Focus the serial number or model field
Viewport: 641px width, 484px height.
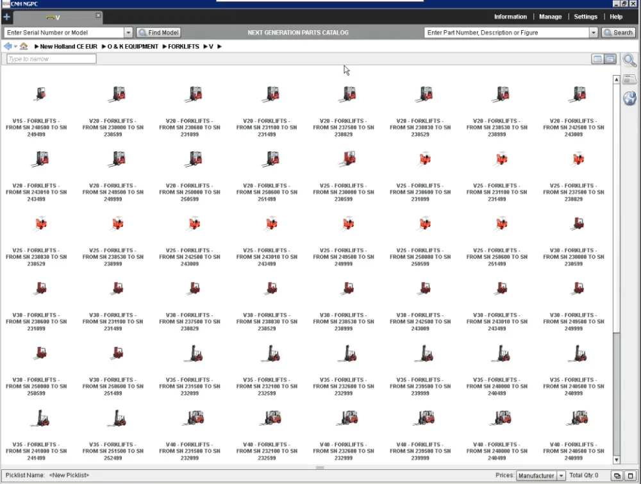[x=63, y=32]
